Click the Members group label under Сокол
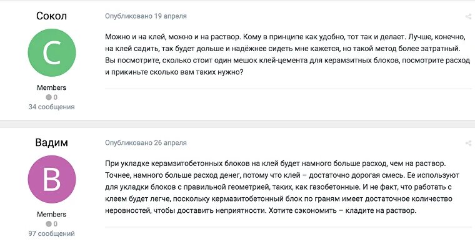Image resolution: width=475 pixels, height=244 pixels. coord(51,88)
